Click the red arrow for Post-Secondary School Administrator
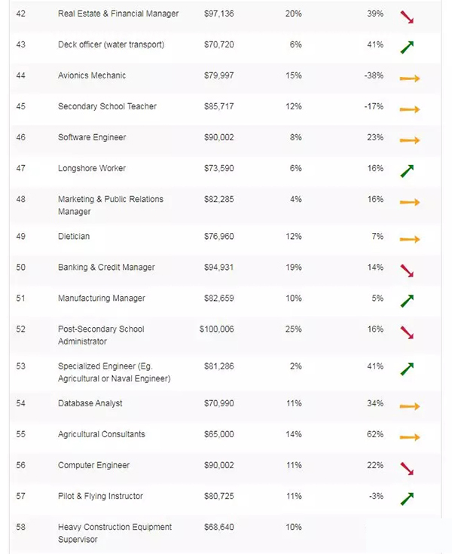 click(407, 332)
